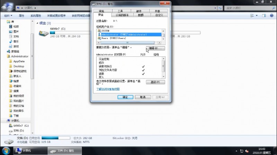Click the 文档 (D:) 属性 taskbar button
Image resolution: width=277 pixels, height=155 pixels.
65,151
